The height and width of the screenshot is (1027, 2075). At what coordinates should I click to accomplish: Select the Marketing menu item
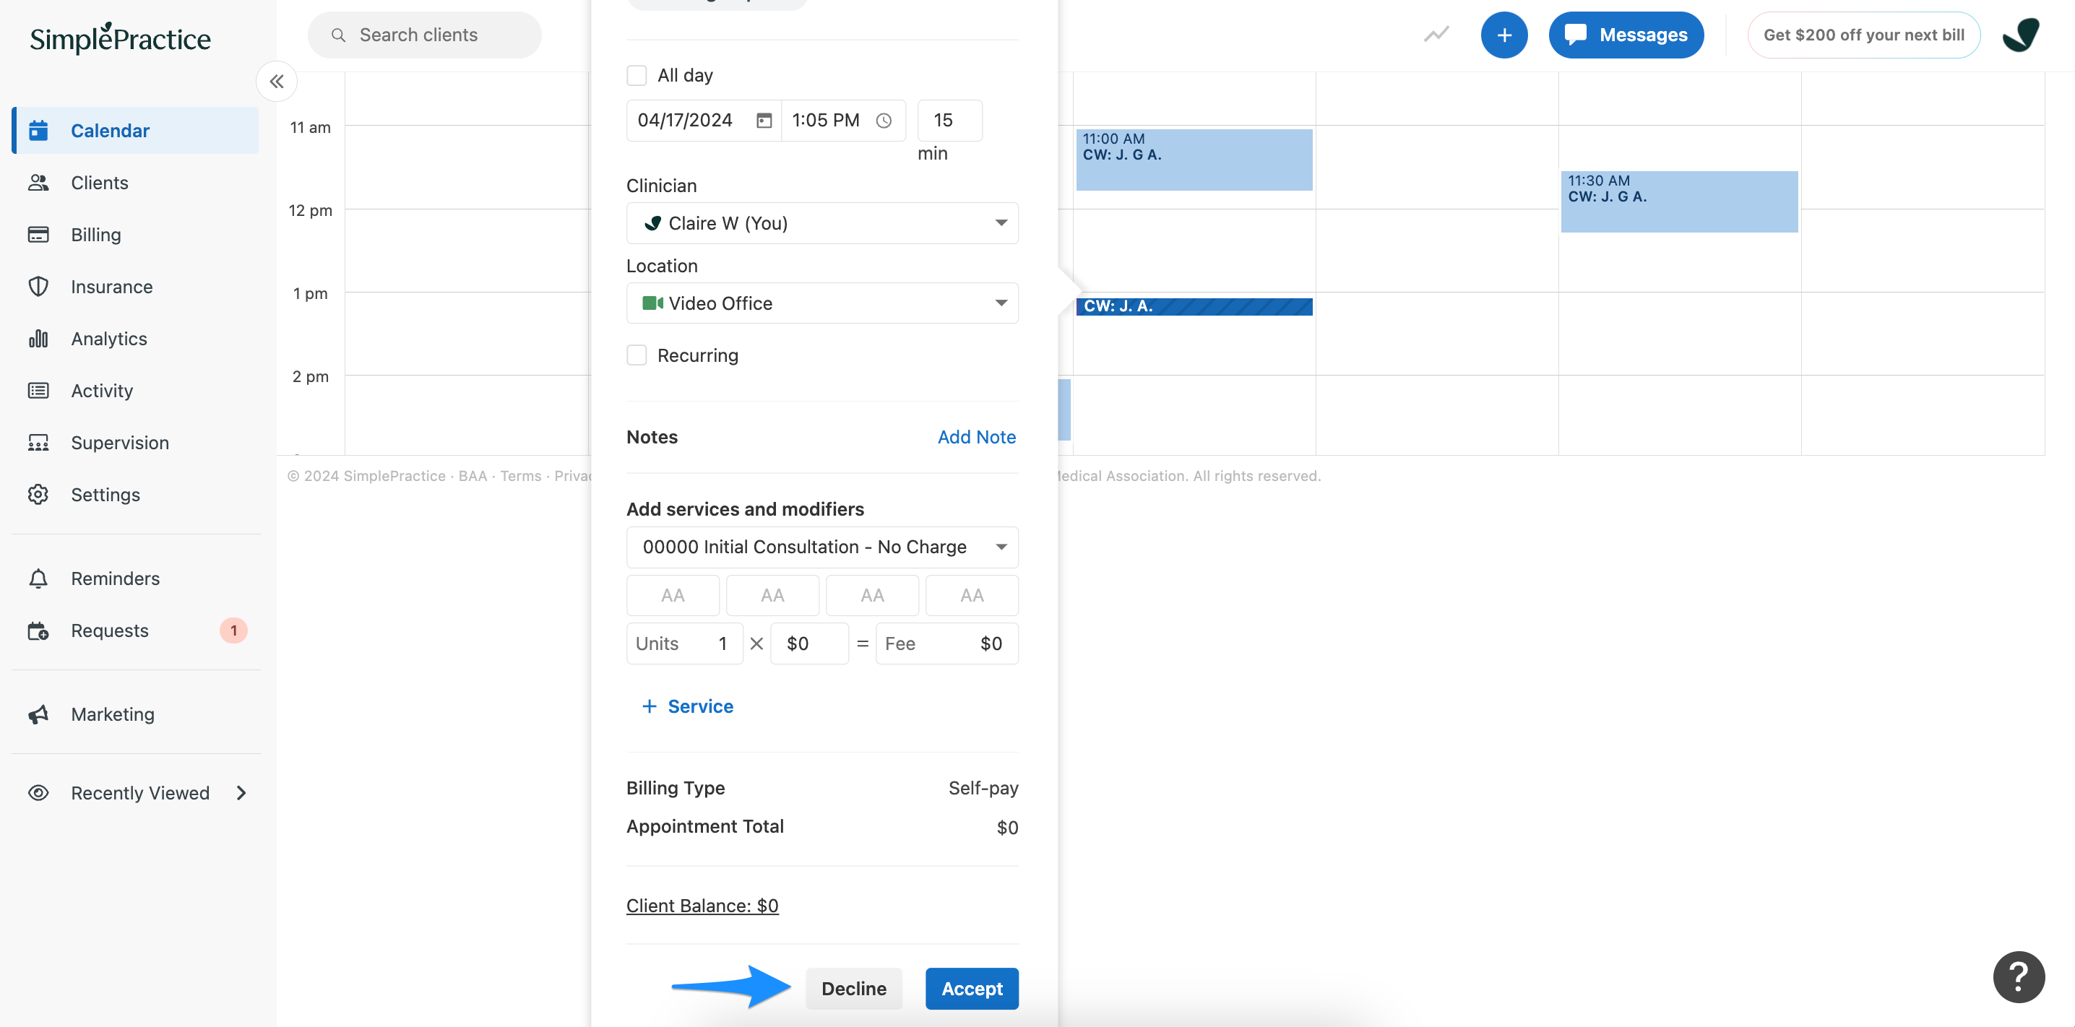113,714
